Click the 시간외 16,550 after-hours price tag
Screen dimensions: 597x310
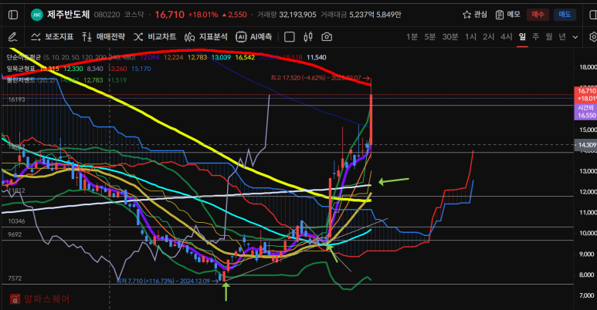[585, 112]
